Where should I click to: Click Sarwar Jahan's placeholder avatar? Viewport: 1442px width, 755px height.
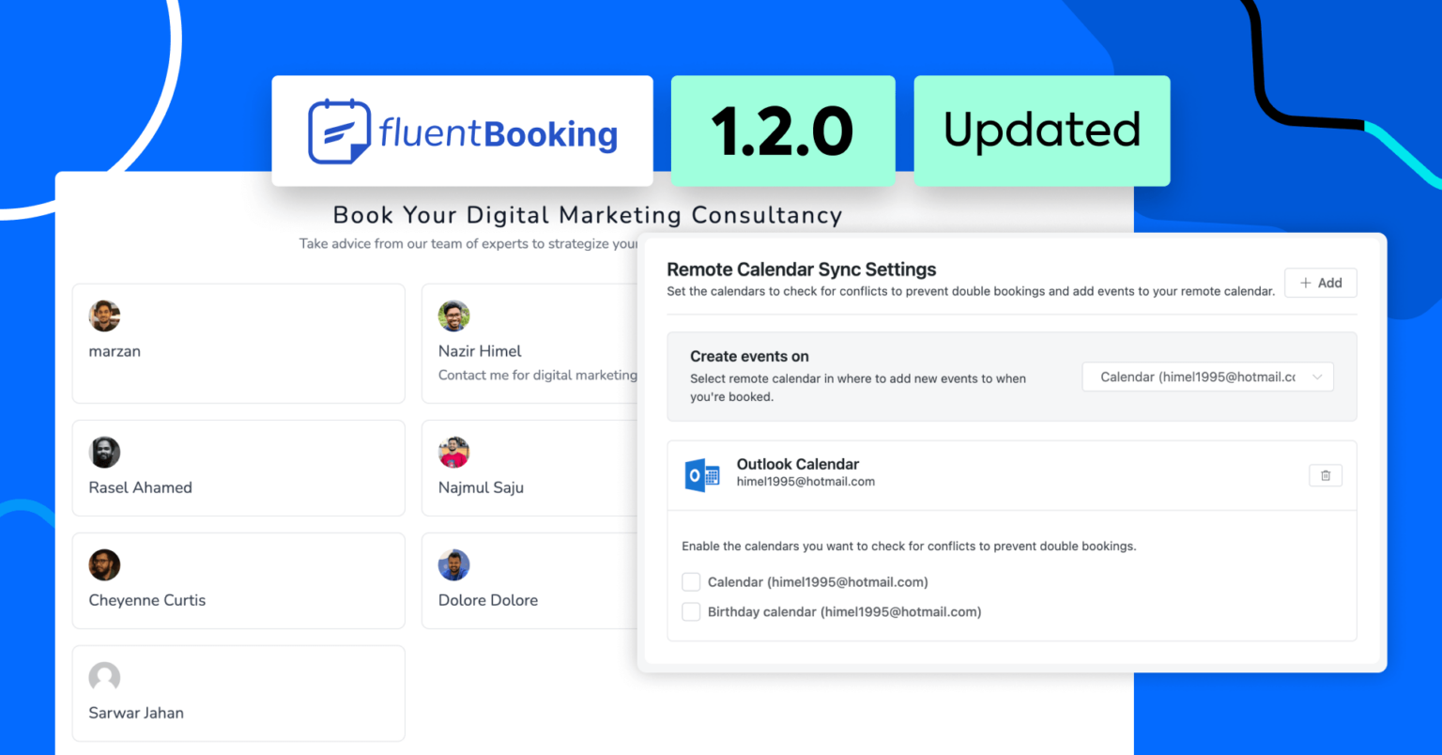point(104,678)
